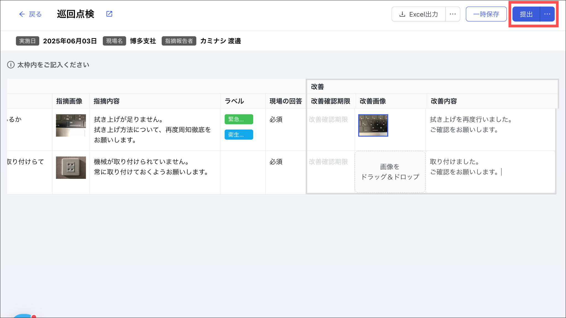Image resolution: width=566 pixels, height=318 pixels.
Task: Click the 改善内容 column header
Action: [x=444, y=101]
